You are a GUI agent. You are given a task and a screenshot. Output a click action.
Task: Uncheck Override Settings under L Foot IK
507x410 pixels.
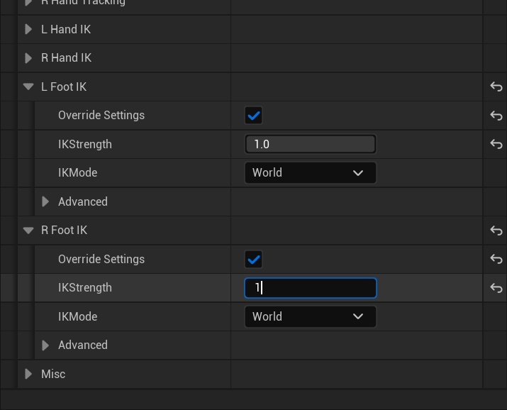(253, 116)
